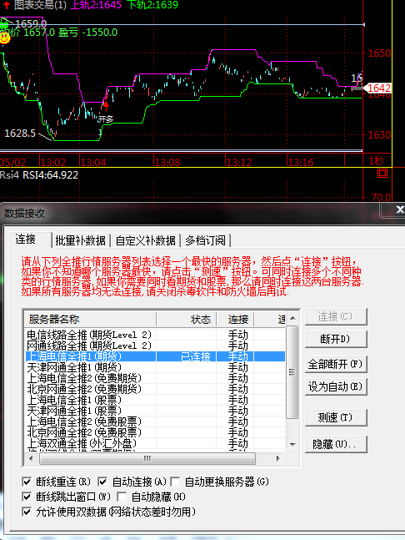The height and width of the screenshot is (540, 405).
Task: Open the 多档订阅 tab
Action: tap(205, 240)
